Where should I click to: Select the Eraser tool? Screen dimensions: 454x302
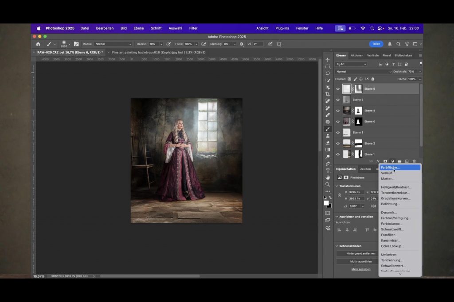point(328,143)
